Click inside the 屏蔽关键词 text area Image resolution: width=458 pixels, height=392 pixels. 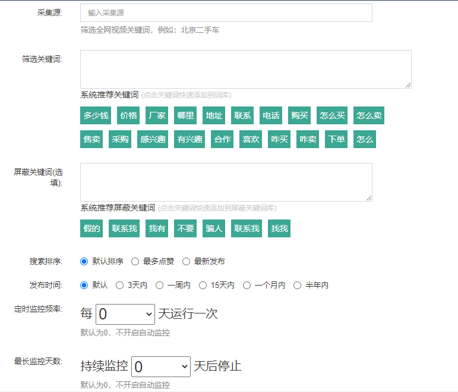pos(226,182)
